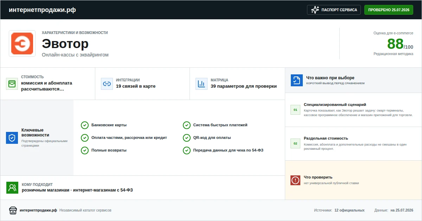Click розничным магазинам · интернет-магазинам text
Screen dimensions: 422x221
[x=77, y=190]
